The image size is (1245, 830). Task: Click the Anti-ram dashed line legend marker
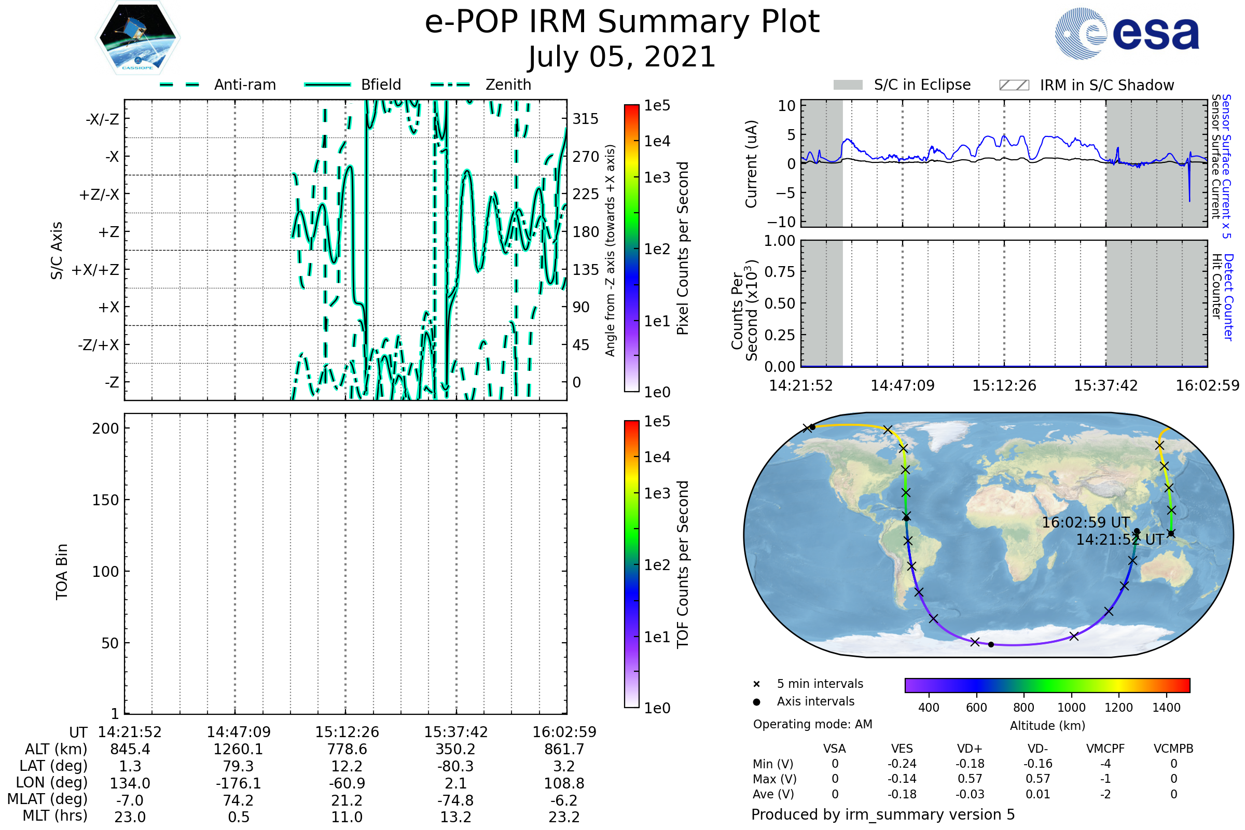click(179, 85)
